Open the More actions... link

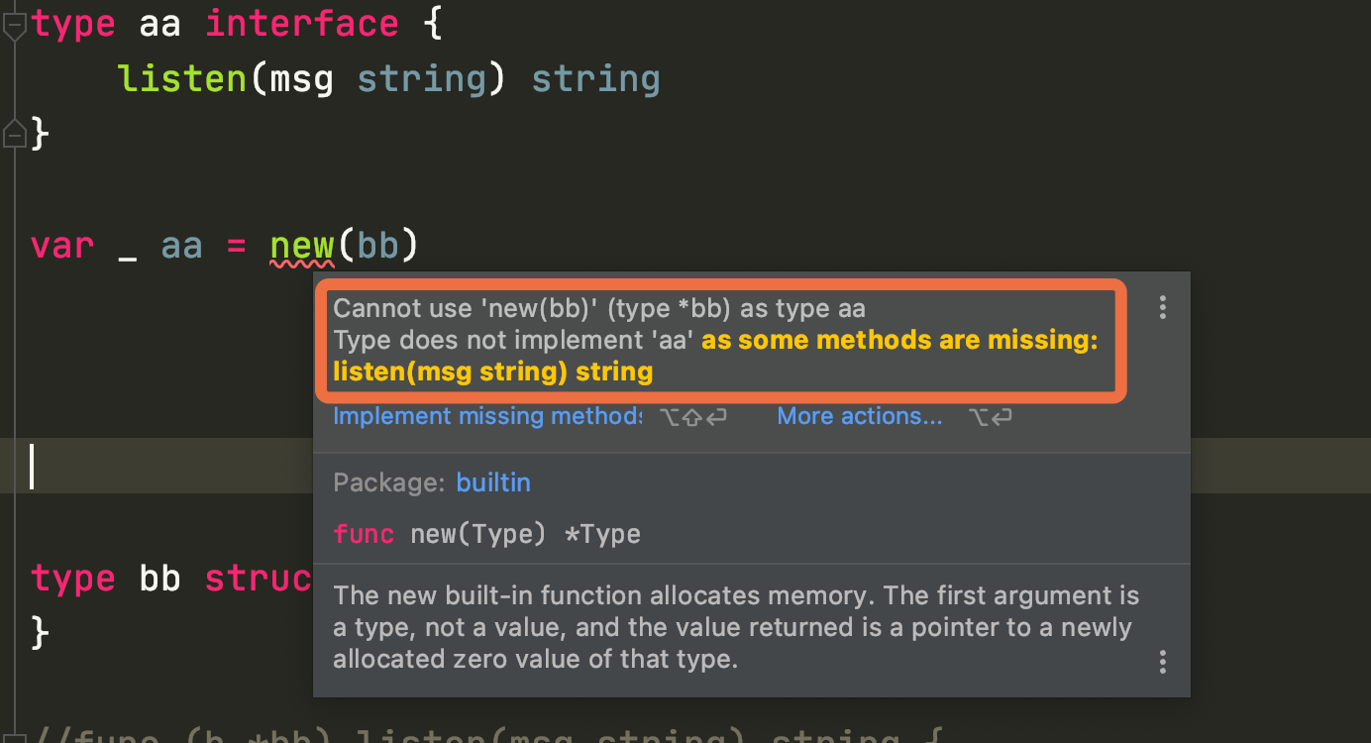(859, 416)
